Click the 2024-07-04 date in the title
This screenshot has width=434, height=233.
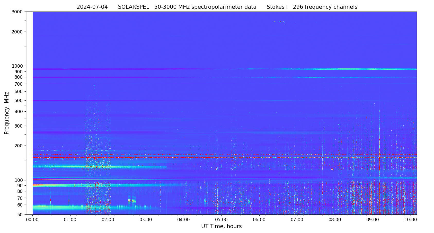pyautogui.click(x=92, y=7)
